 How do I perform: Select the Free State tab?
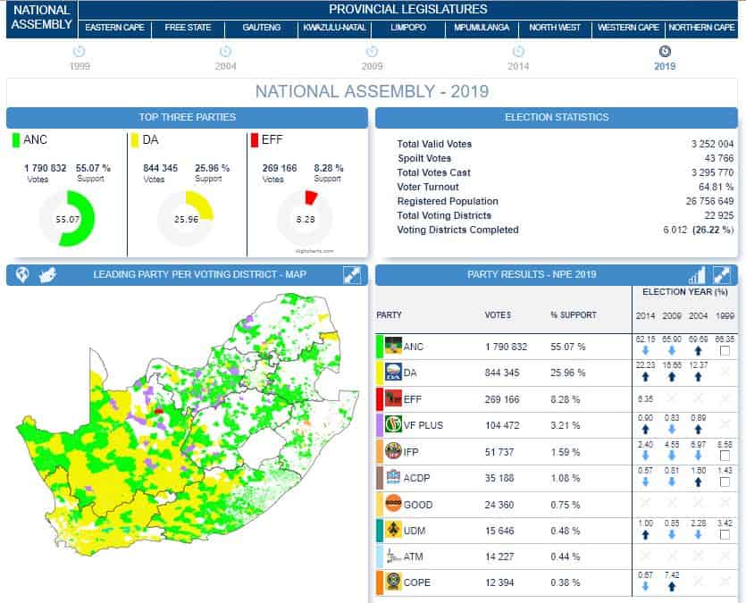(188, 28)
